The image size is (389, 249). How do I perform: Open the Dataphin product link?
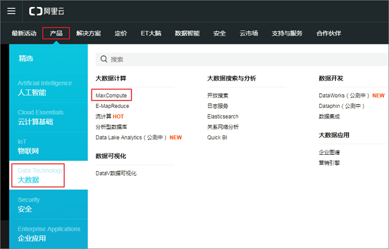342,106
